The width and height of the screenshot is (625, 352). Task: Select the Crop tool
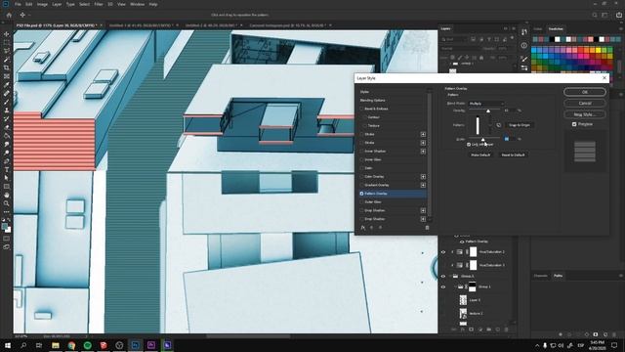[x=7, y=67]
